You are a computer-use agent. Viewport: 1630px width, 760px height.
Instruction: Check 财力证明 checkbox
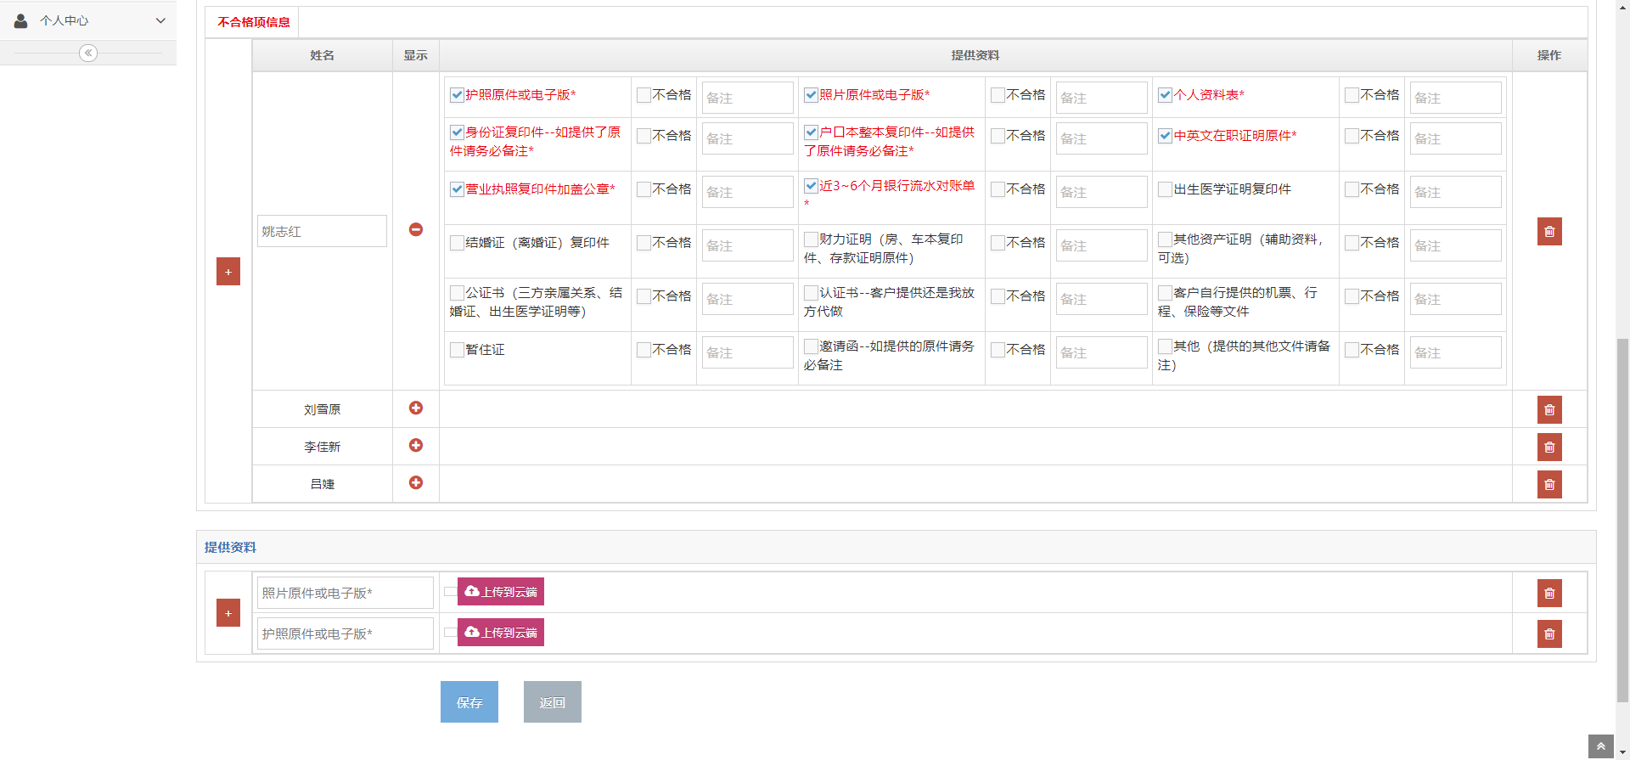[x=811, y=239]
